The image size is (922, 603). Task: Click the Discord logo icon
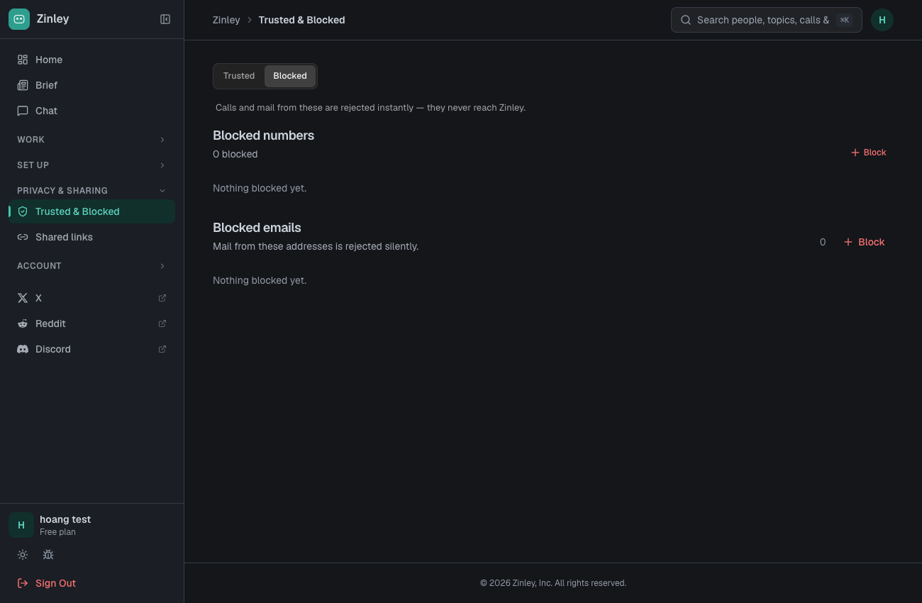coord(23,349)
